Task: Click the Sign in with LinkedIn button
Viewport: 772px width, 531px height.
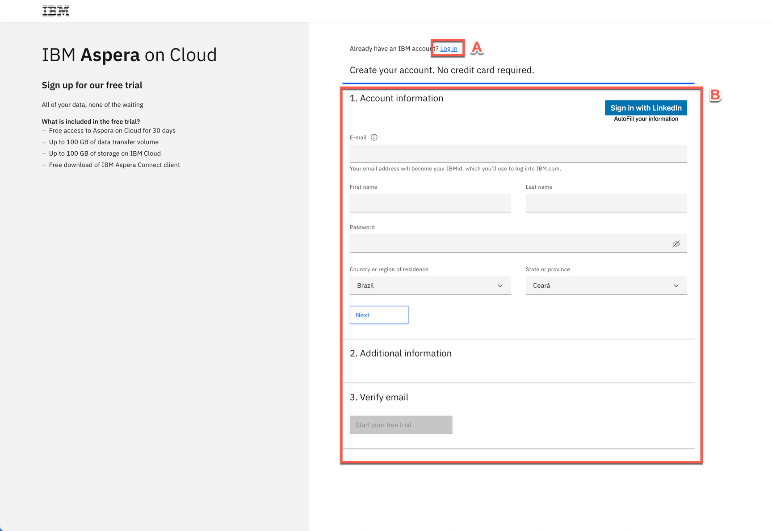Action: [x=646, y=108]
